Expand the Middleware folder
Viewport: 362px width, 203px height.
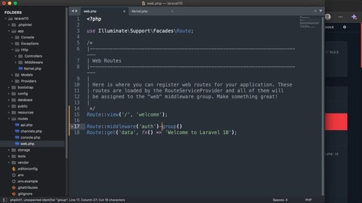(x=16, y=63)
